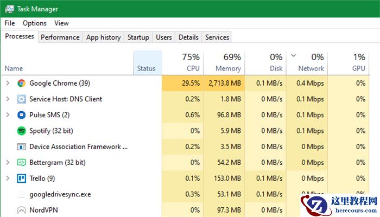Switch to the Performance tab
The height and width of the screenshot is (217, 380).
tap(60, 37)
